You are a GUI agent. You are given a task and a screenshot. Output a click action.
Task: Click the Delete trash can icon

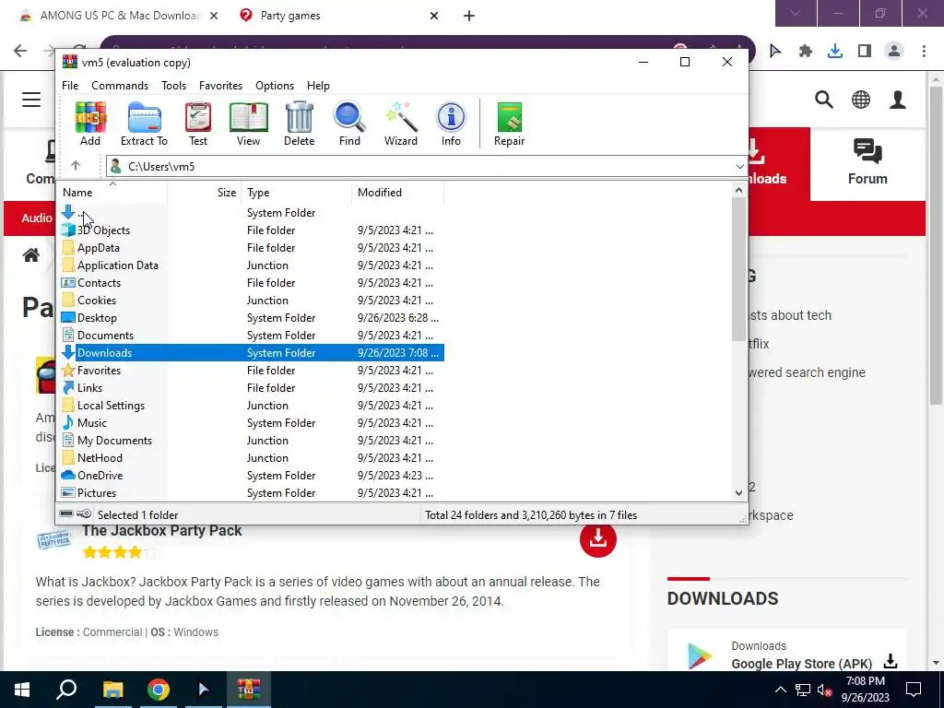pos(300,124)
